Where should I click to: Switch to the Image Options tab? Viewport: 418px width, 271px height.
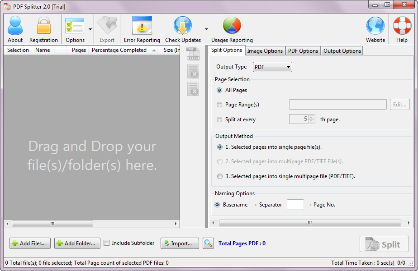[x=265, y=51]
